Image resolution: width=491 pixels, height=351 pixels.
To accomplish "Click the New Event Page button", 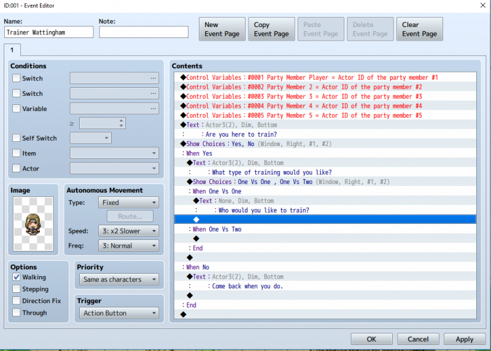I will pos(222,29).
